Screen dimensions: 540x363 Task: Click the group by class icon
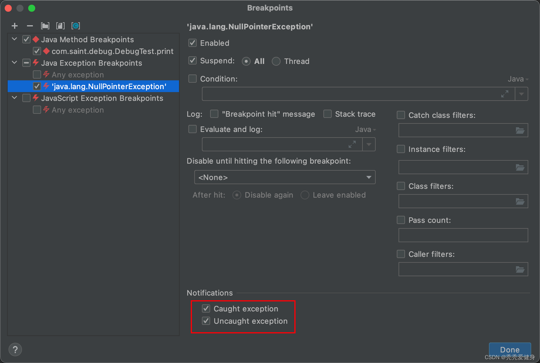[x=76, y=26]
